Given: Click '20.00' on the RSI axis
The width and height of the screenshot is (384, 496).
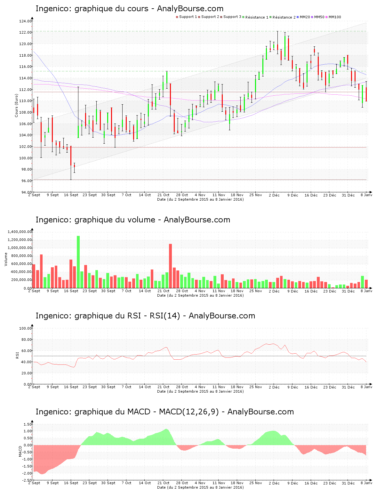Looking at the screenshot, I should click(26, 373).
